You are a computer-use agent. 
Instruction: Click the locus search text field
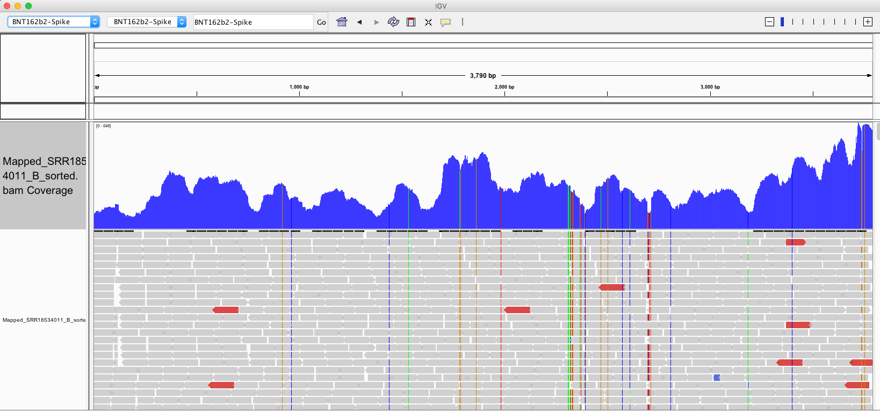point(253,22)
